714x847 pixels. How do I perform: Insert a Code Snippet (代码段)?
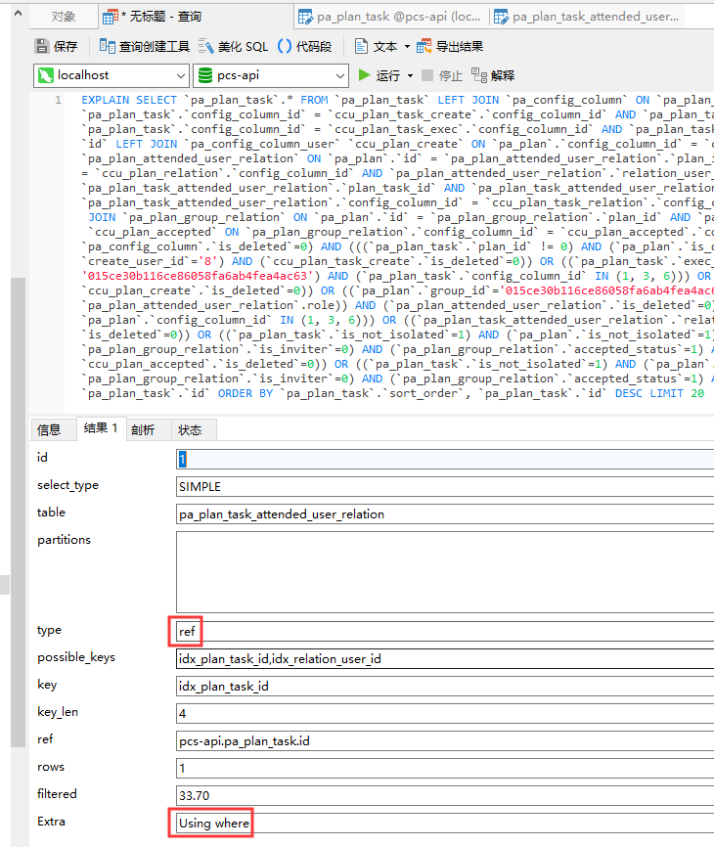[305, 46]
